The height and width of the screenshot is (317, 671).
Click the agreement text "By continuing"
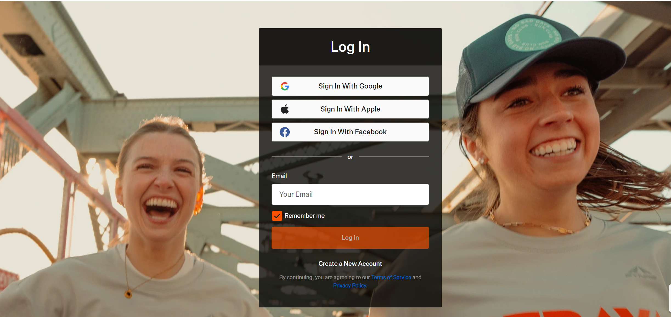(x=296, y=277)
